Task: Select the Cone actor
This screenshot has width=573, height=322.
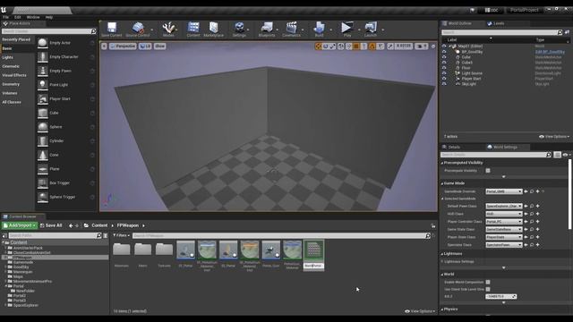Action: pos(65,155)
